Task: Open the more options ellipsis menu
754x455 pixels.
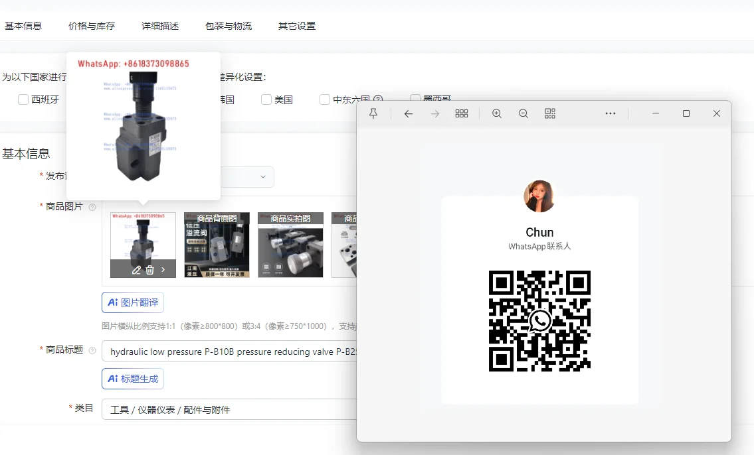Action: click(611, 113)
